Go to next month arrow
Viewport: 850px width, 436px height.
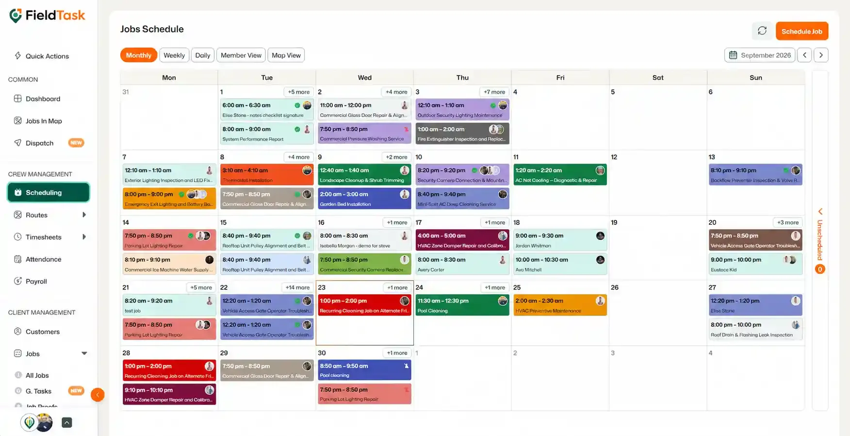point(821,55)
